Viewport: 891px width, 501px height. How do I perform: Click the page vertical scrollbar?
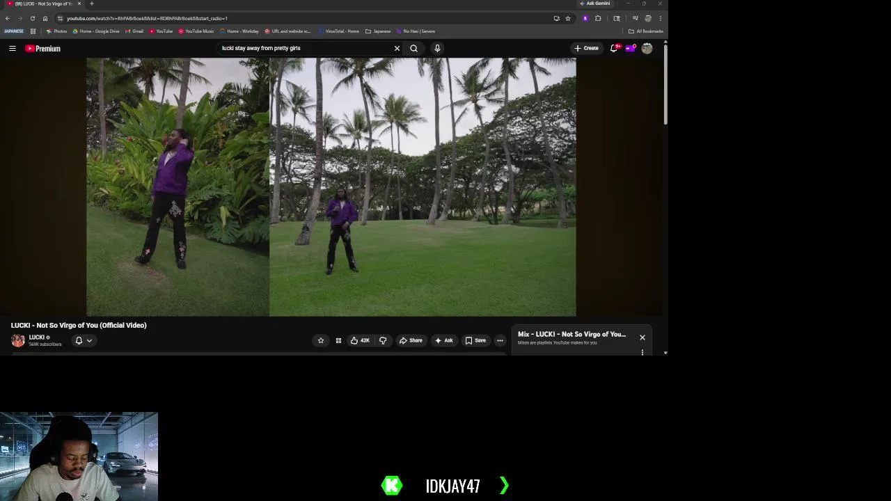(665, 83)
